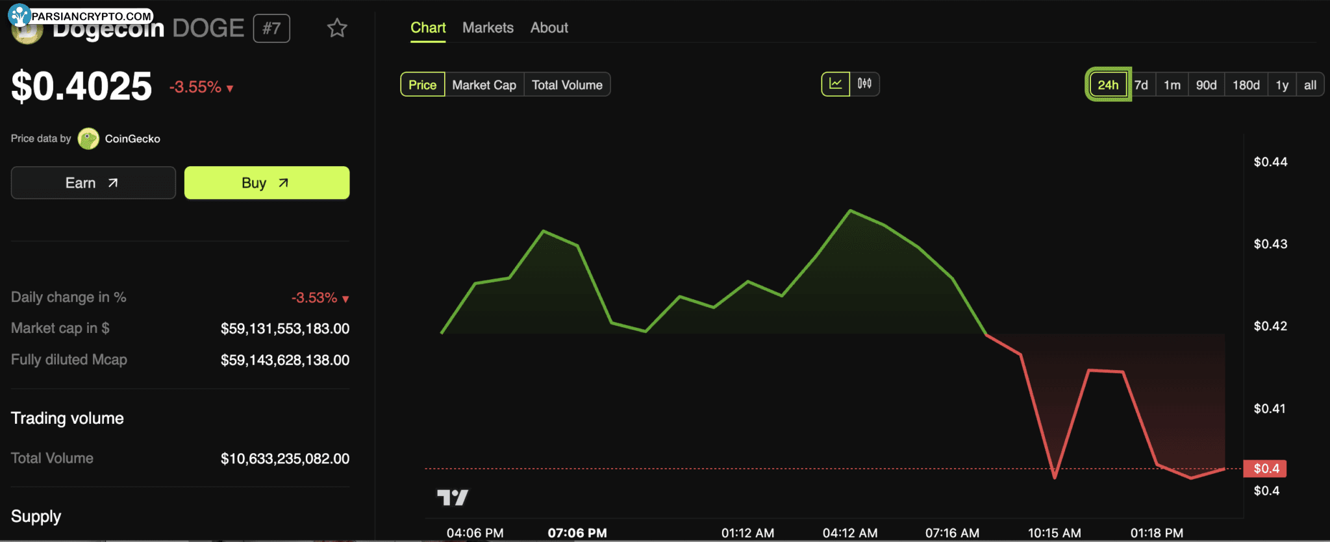Image resolution: width=1330 pixels, height=542 pixels.
Task: Click the red $0.4 current price marker
Action: tap(1265, 468)
